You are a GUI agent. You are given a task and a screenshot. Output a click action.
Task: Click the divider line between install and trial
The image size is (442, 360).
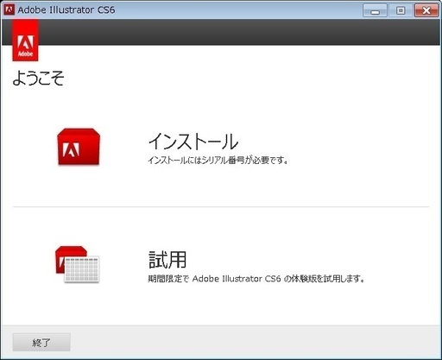point(221,206)
